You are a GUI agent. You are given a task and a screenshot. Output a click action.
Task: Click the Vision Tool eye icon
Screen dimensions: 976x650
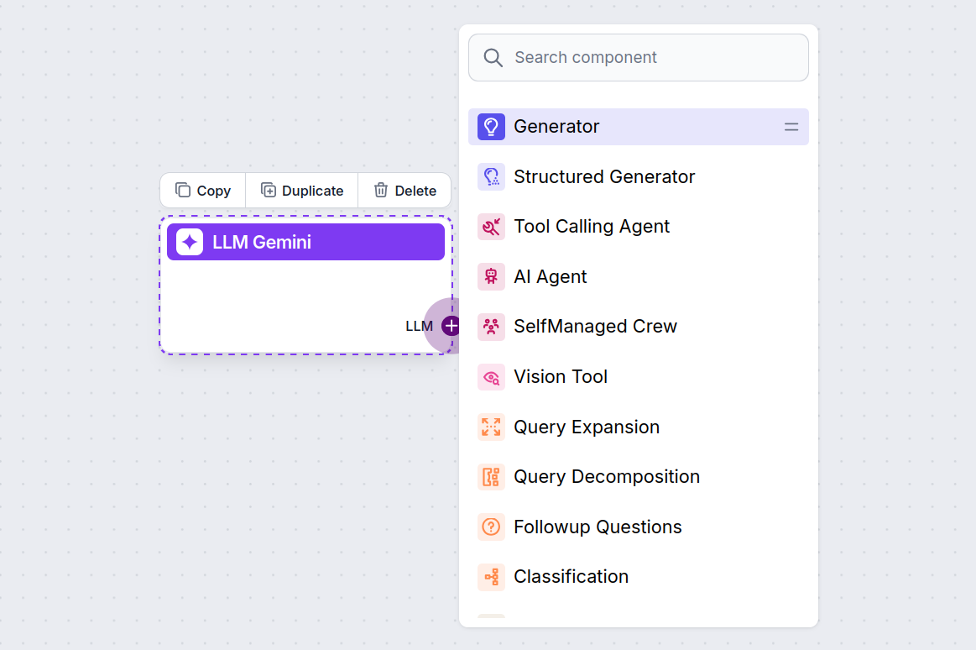click(491, 377)
